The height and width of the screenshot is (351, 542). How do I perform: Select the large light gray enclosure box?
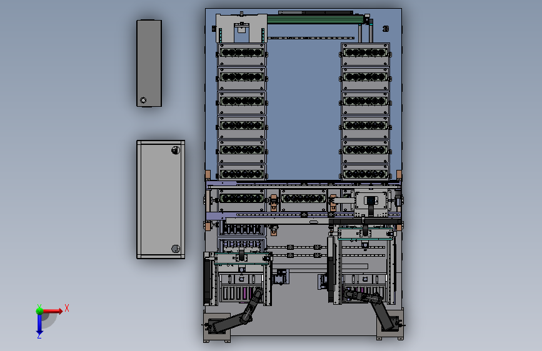click(161, 199)
